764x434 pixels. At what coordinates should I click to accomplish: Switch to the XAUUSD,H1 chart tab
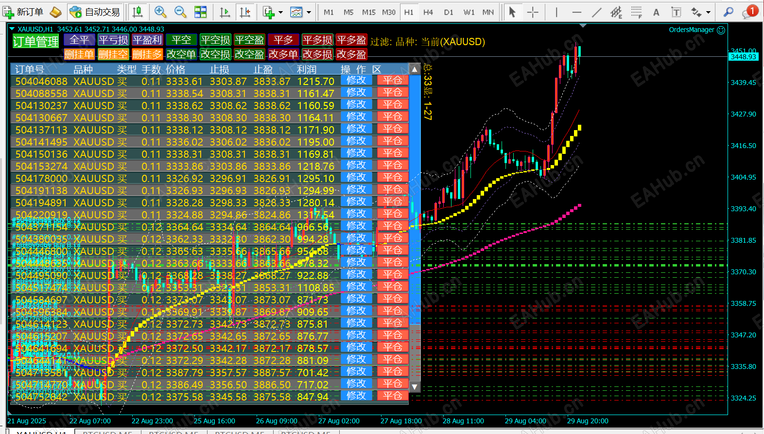tap(42, 432)
